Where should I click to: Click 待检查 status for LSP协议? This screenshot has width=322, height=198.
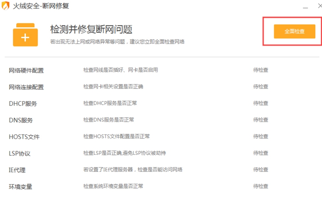click(261, 153)
